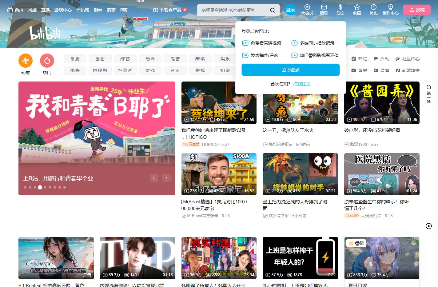Click the 点我注册 link

tap(302, 84)
